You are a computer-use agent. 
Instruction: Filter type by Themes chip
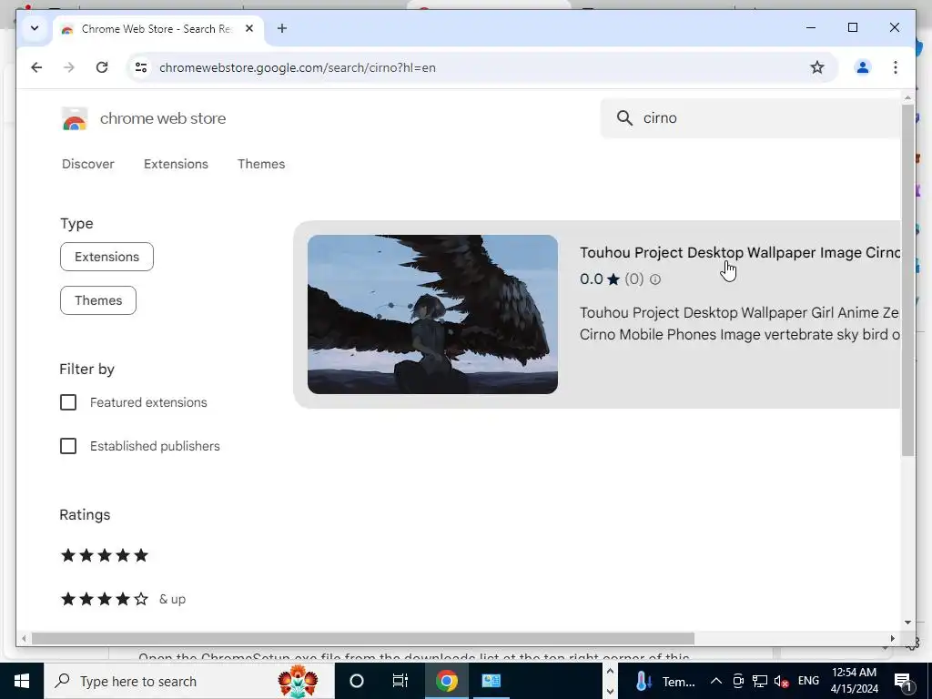98,300
